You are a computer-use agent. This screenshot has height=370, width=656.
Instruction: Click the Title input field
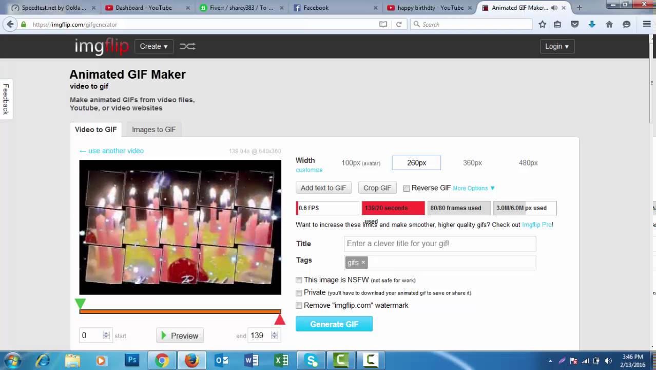440,244
